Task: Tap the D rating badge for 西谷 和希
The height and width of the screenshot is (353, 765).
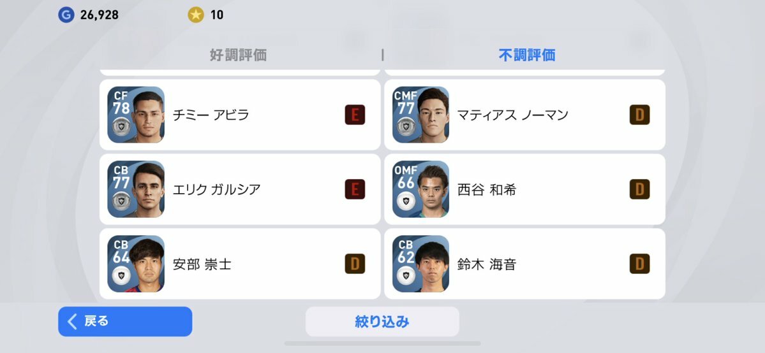Action: [x=639, y=189]
